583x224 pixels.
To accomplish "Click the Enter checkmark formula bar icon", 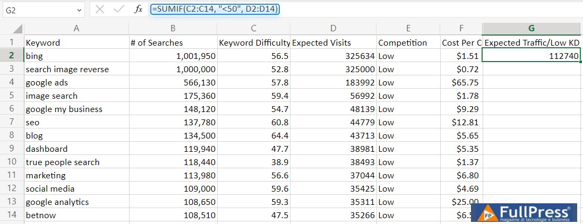I will (x=119, y=9).
